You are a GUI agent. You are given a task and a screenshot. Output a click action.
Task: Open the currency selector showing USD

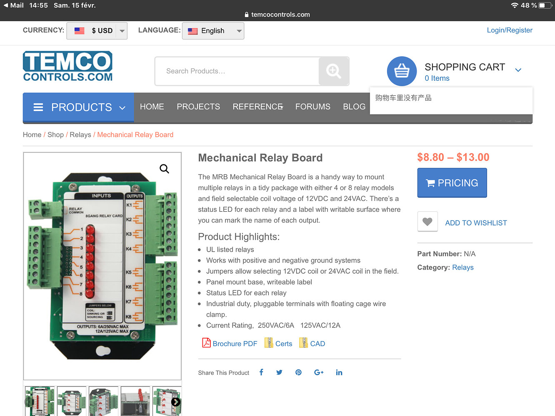pyautogui.click(x=97, y=30)
